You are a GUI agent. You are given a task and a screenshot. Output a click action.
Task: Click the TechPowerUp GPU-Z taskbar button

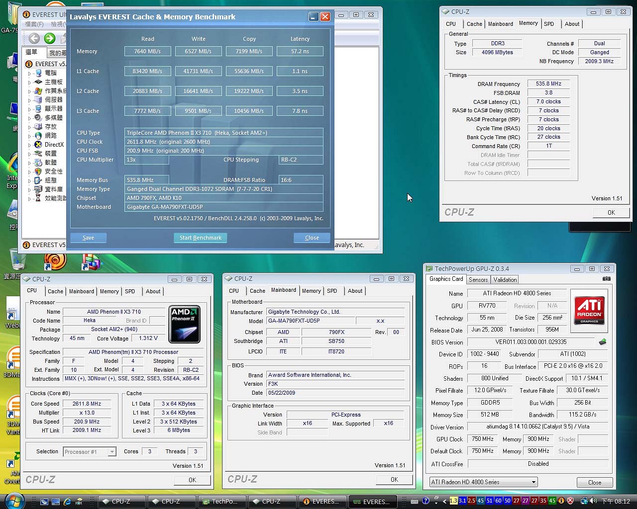pos(222,501)
